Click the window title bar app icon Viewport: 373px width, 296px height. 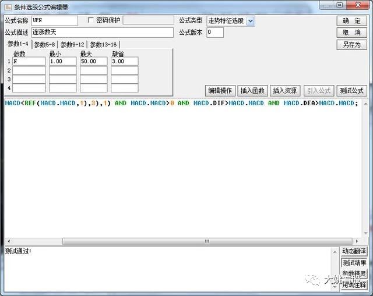click(x=8, y=7)
